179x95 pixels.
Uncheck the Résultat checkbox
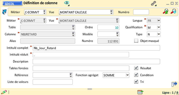[136, 68]
